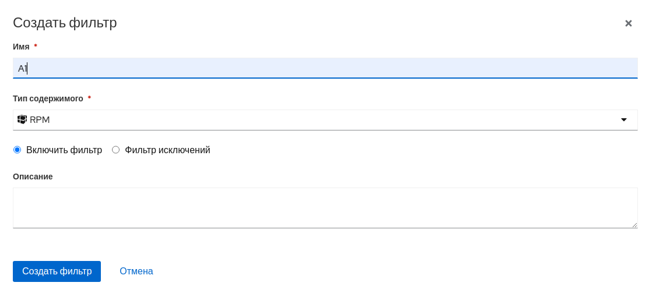Click the Включить фильтр label text
The height and width of the screenshot is (293, 649).
(x=64, y=150)
